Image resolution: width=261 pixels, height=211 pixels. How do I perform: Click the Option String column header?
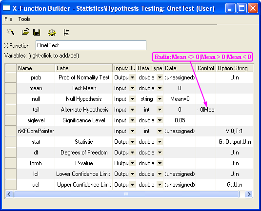(234, 68)
